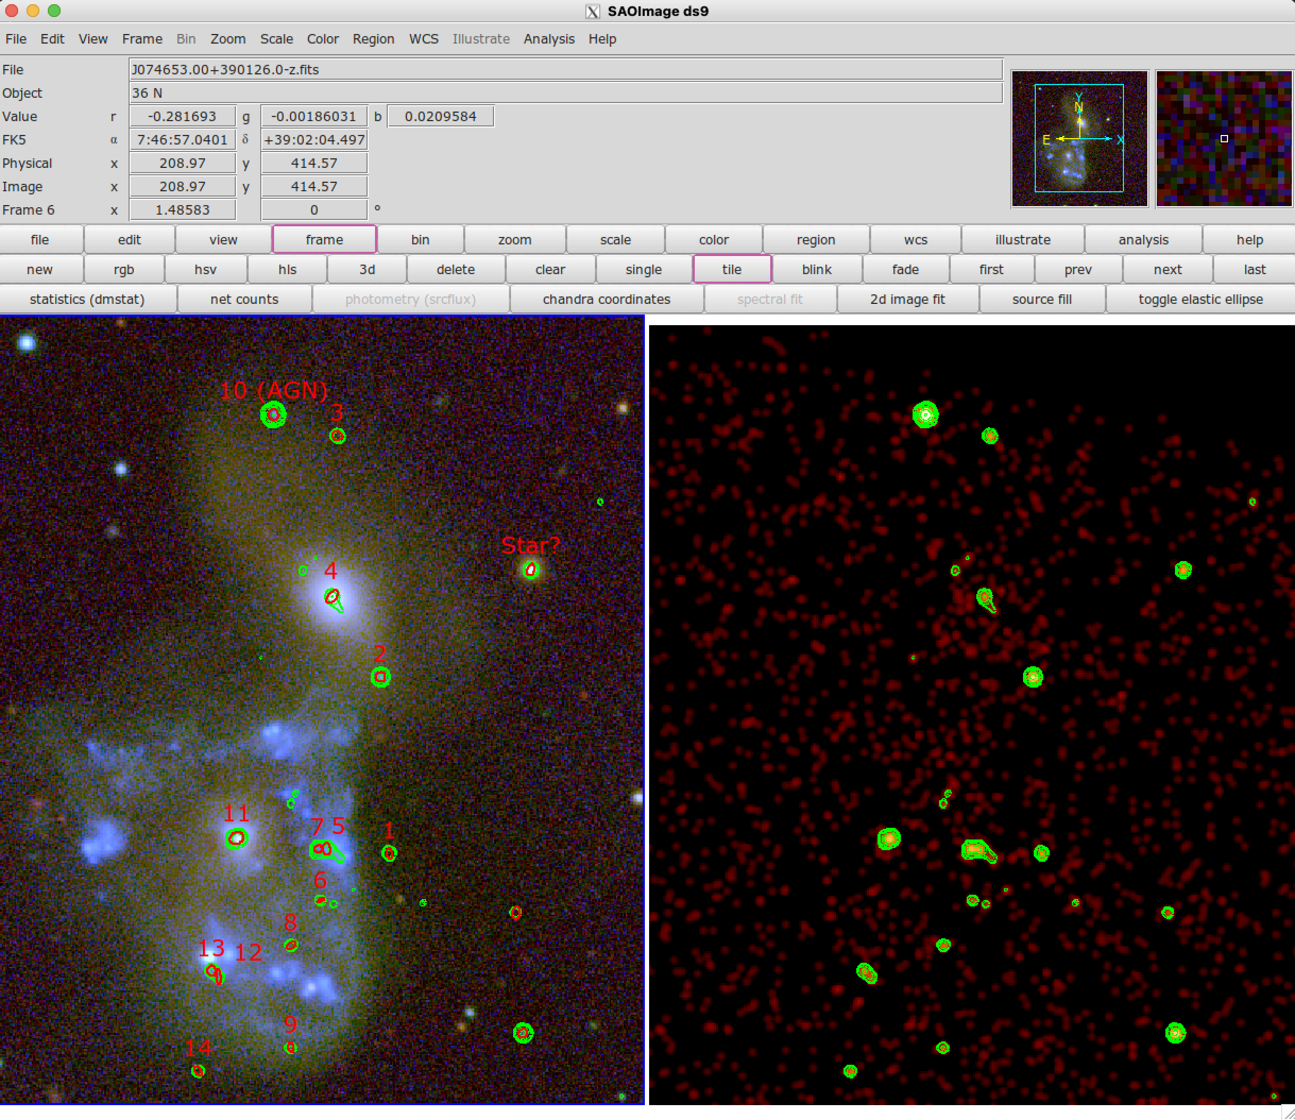Run net counts analysis
This screenshot has width=1295, height=1120.
point(244,299)
